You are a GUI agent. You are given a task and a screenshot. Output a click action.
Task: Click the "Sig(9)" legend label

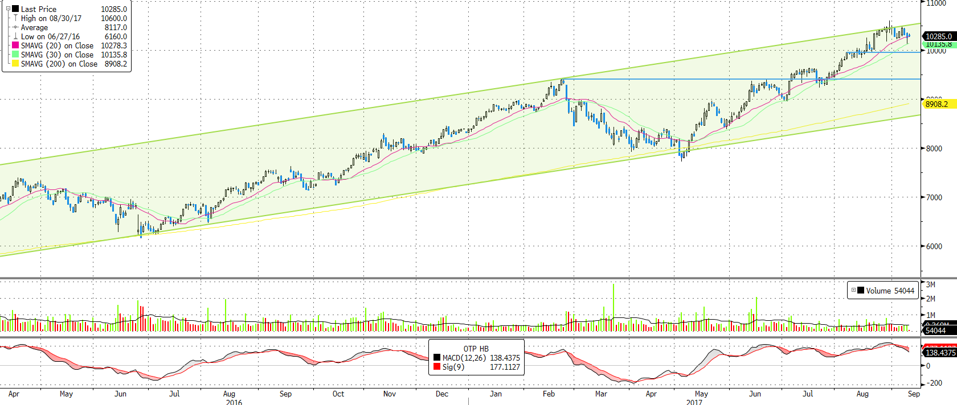pyautogui.click(x=453, y=367)
